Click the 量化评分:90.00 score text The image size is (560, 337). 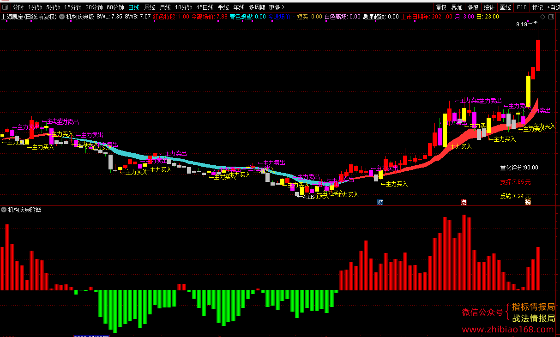(519, 168)
